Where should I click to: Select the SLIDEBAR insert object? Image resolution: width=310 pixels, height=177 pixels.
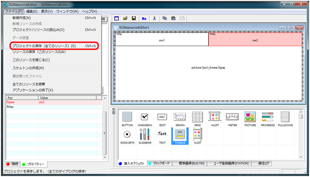[145, 136]
